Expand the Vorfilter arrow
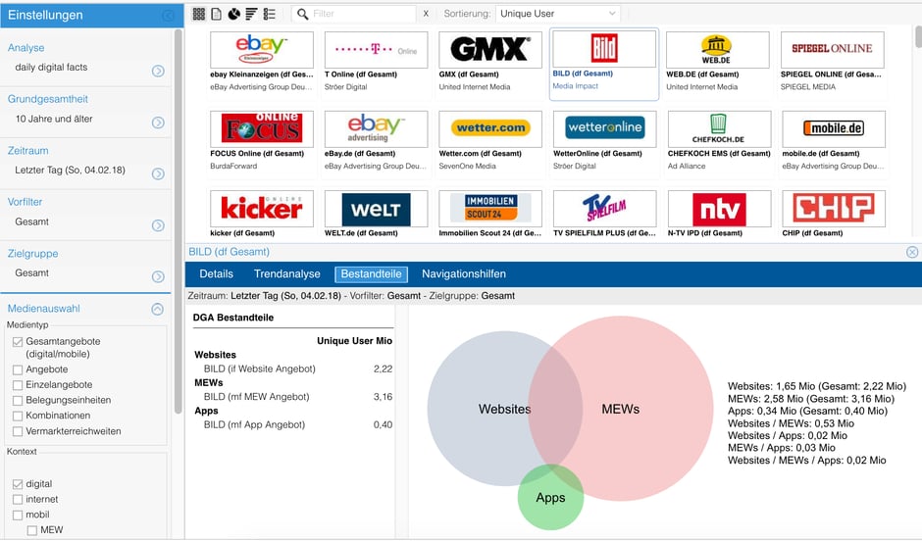922x541 pixels. [x=158, y=225]
